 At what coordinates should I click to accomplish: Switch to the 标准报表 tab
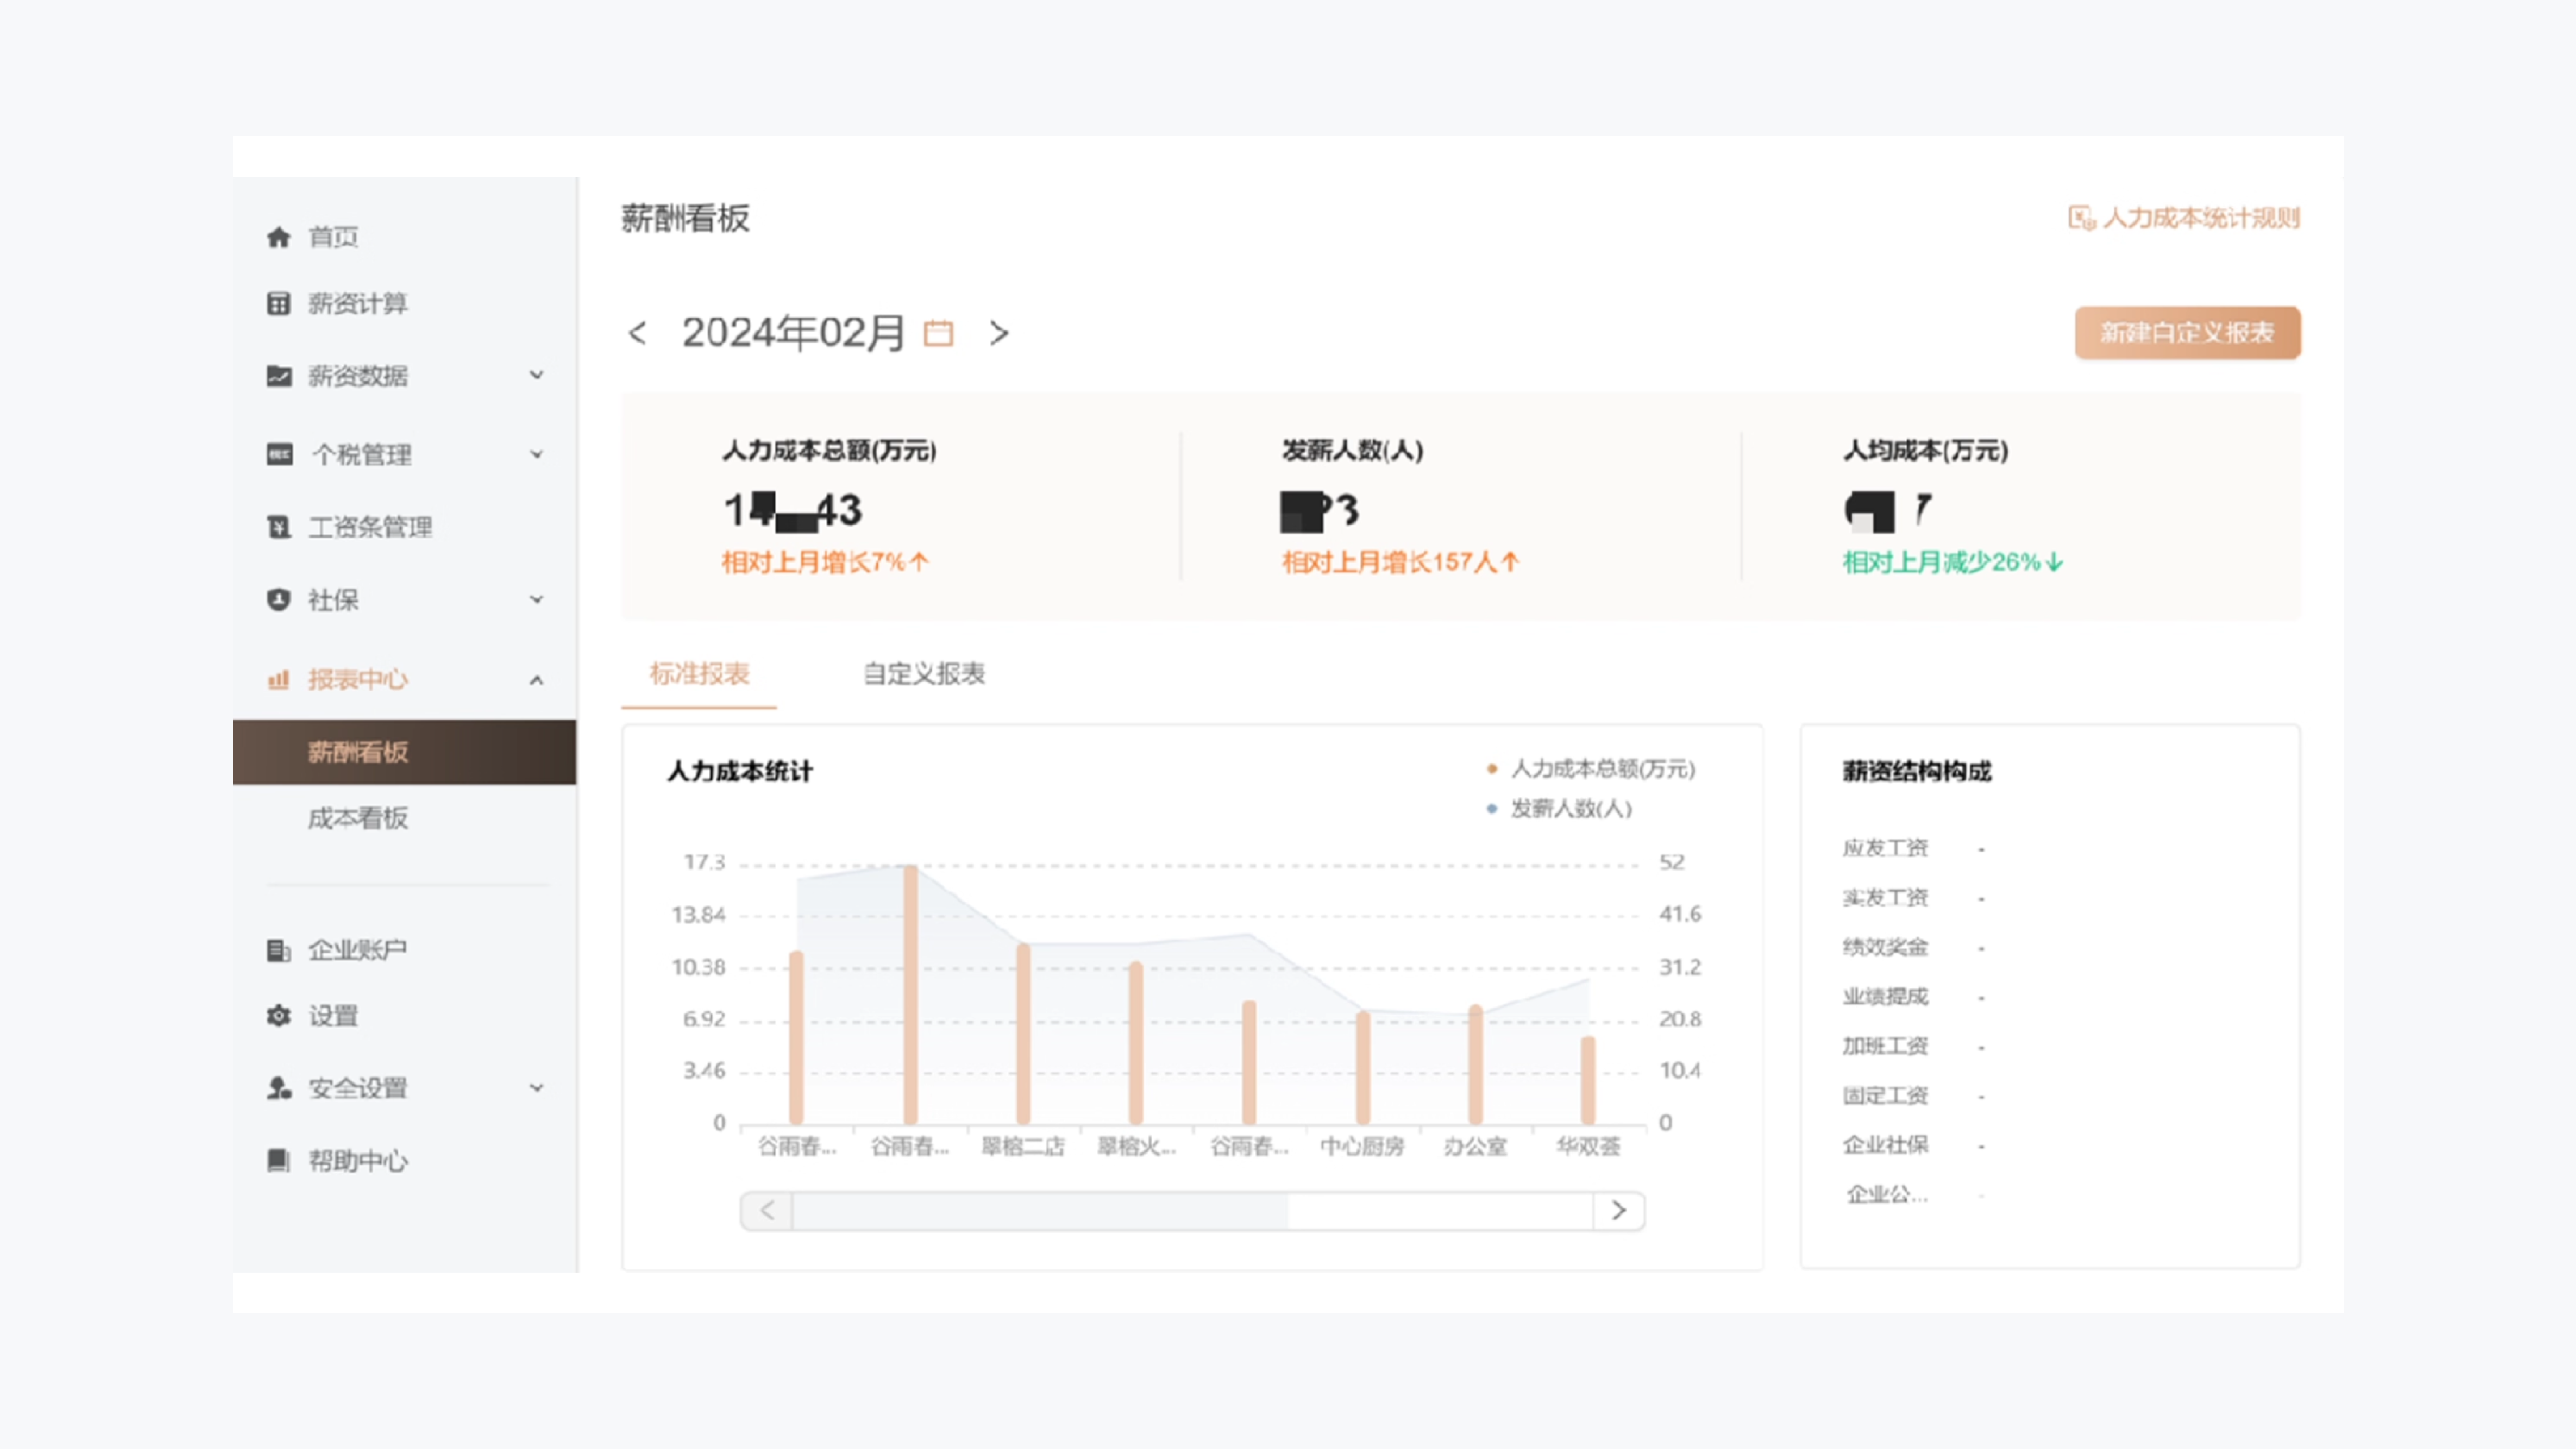(x=699, y=674)
